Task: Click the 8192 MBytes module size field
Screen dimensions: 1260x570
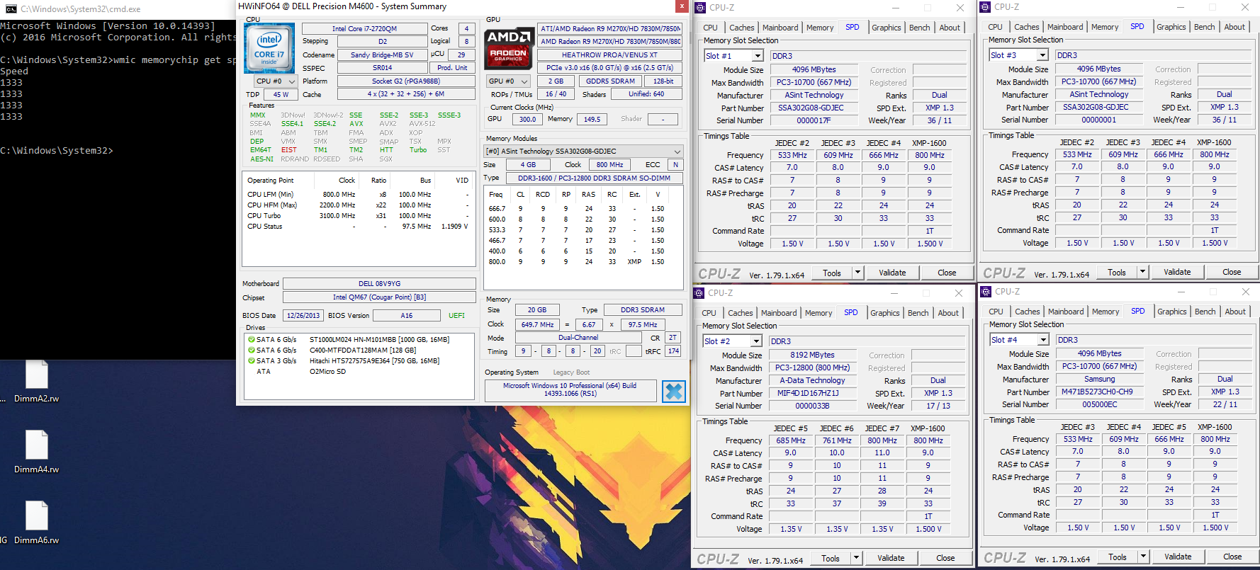Action: (811, 355)
